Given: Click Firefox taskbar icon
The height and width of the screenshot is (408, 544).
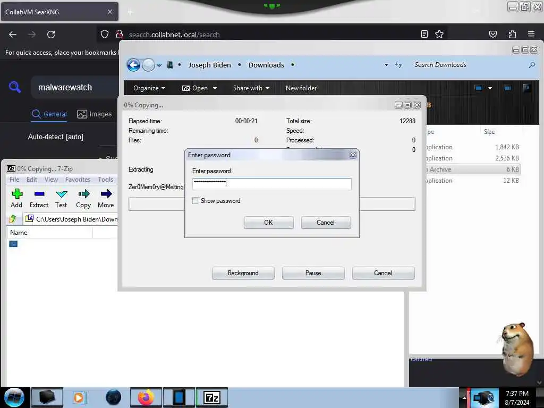Looking at the screenshot, I should [x=146, y=397].
